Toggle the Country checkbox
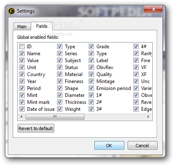Image resolution: width=174 pixels, height=166 pixels. pyautogui.click(x=22, y=74)
